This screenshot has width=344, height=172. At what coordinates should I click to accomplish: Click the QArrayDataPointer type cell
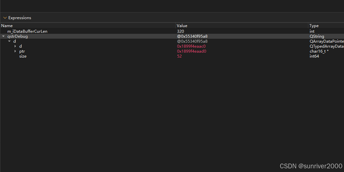click(327, 41)
